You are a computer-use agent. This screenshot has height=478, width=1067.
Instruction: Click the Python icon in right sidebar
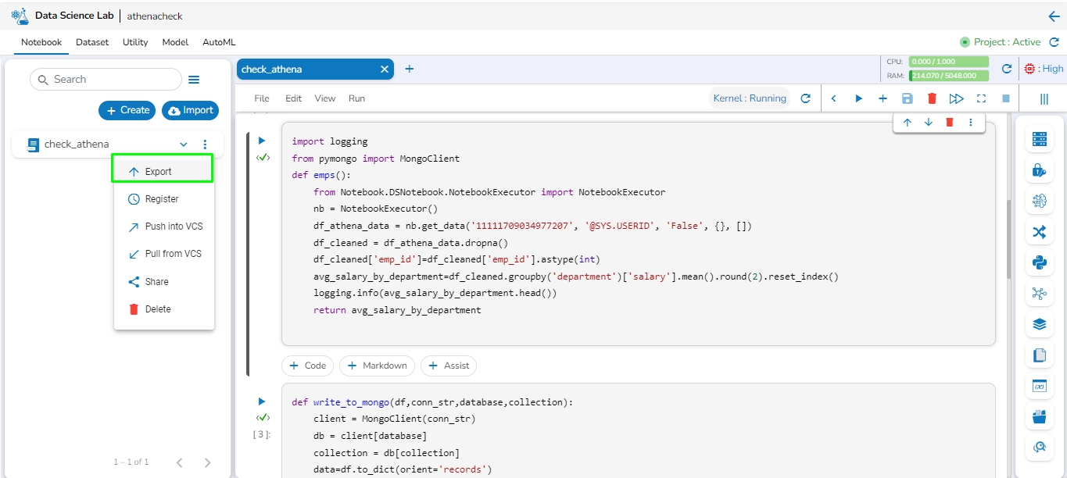coord(1039,262)
